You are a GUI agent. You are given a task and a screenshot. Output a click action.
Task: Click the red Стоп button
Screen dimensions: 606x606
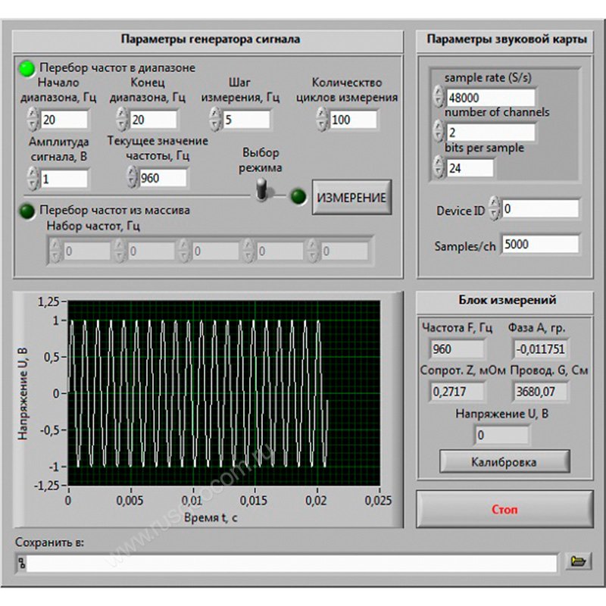coord(504,510)
